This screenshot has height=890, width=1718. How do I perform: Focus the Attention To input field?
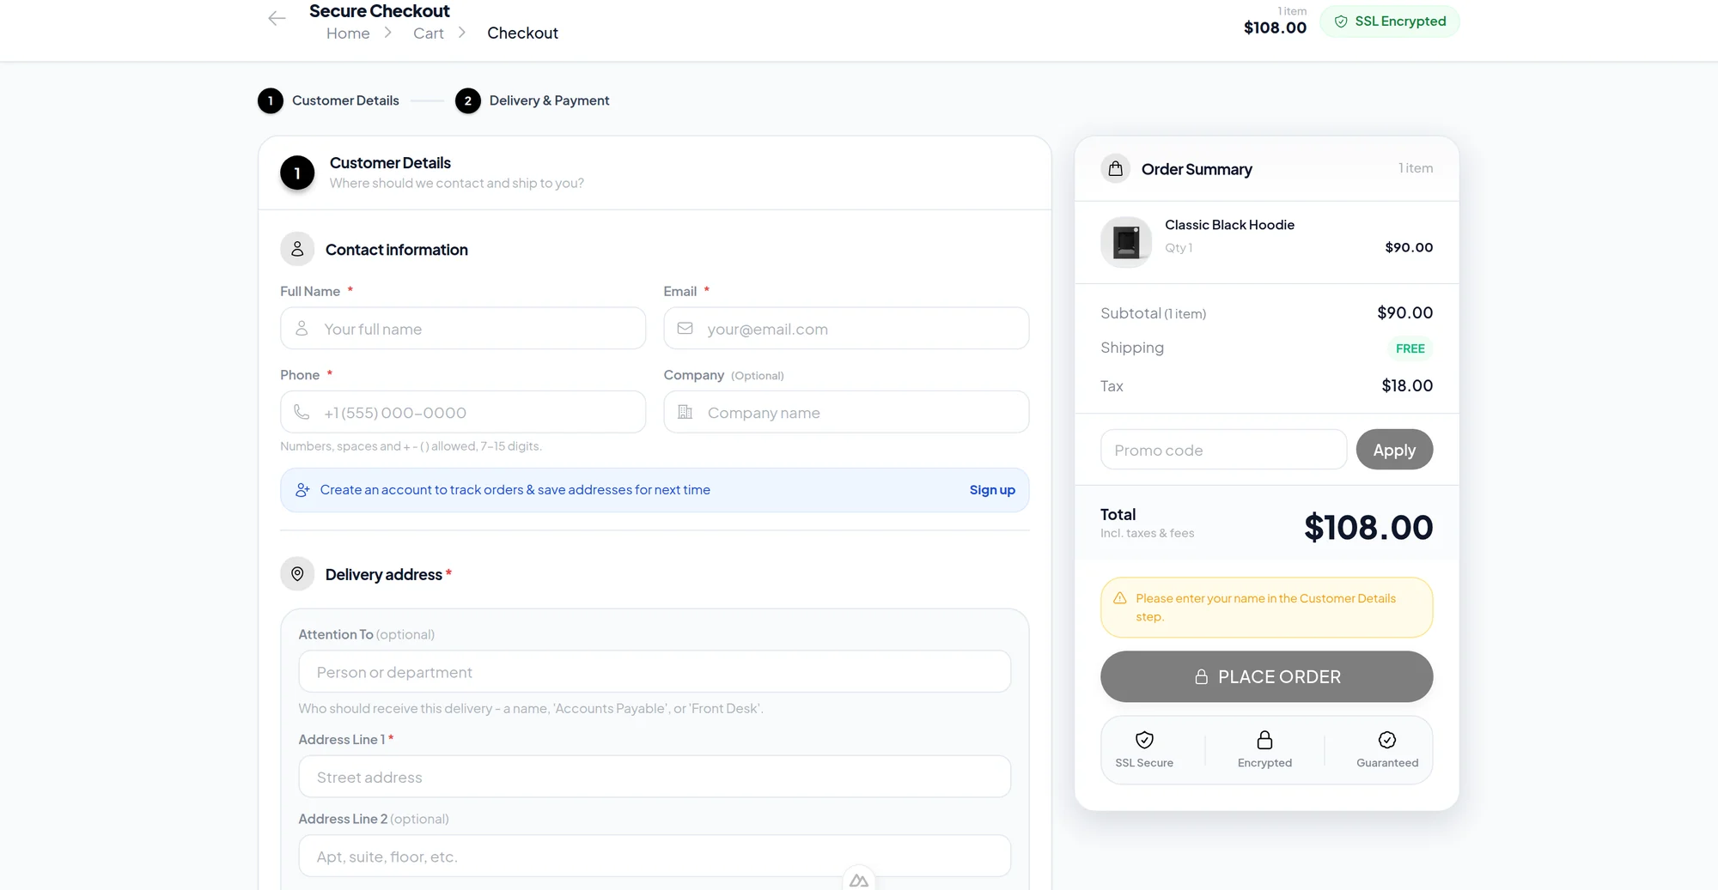655,672
